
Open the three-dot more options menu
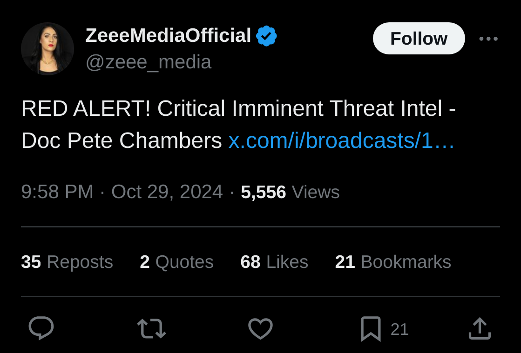[488, 39]
